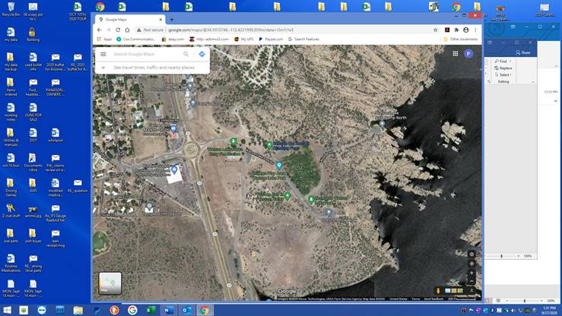The image size is (562, 316).
Task: Open Excel from the Windows taskbar
Action: point(150,310)
